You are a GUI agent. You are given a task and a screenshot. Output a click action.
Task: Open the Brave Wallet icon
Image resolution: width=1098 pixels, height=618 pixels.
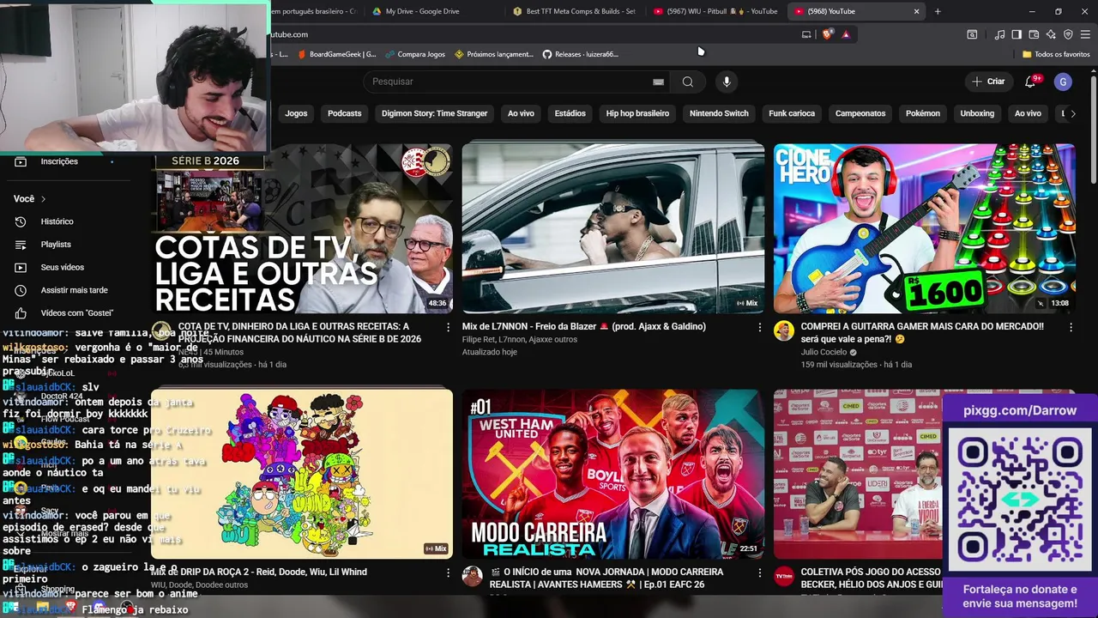(x=1034, y=34)
